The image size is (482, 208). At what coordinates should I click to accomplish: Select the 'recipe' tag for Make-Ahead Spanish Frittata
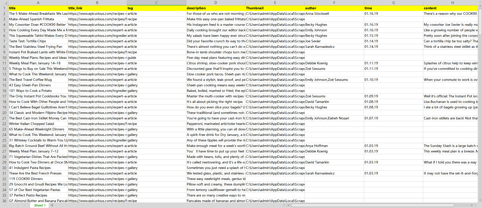click(156, 19)
